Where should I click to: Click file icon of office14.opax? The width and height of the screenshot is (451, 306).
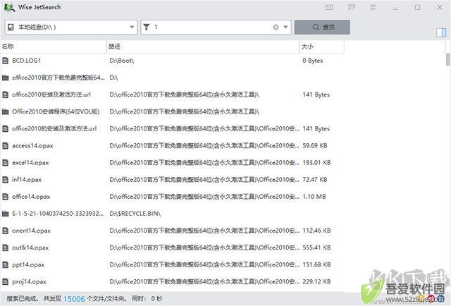point(5,197)
